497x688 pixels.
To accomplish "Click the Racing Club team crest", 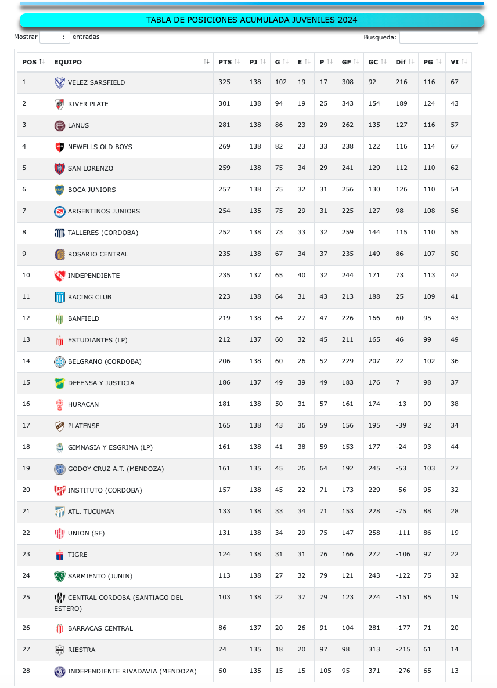I will coord(59,297).
